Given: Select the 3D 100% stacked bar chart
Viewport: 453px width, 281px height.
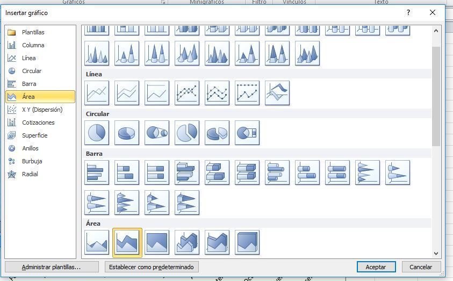Looking at the screenshot, I should point(247,172).
